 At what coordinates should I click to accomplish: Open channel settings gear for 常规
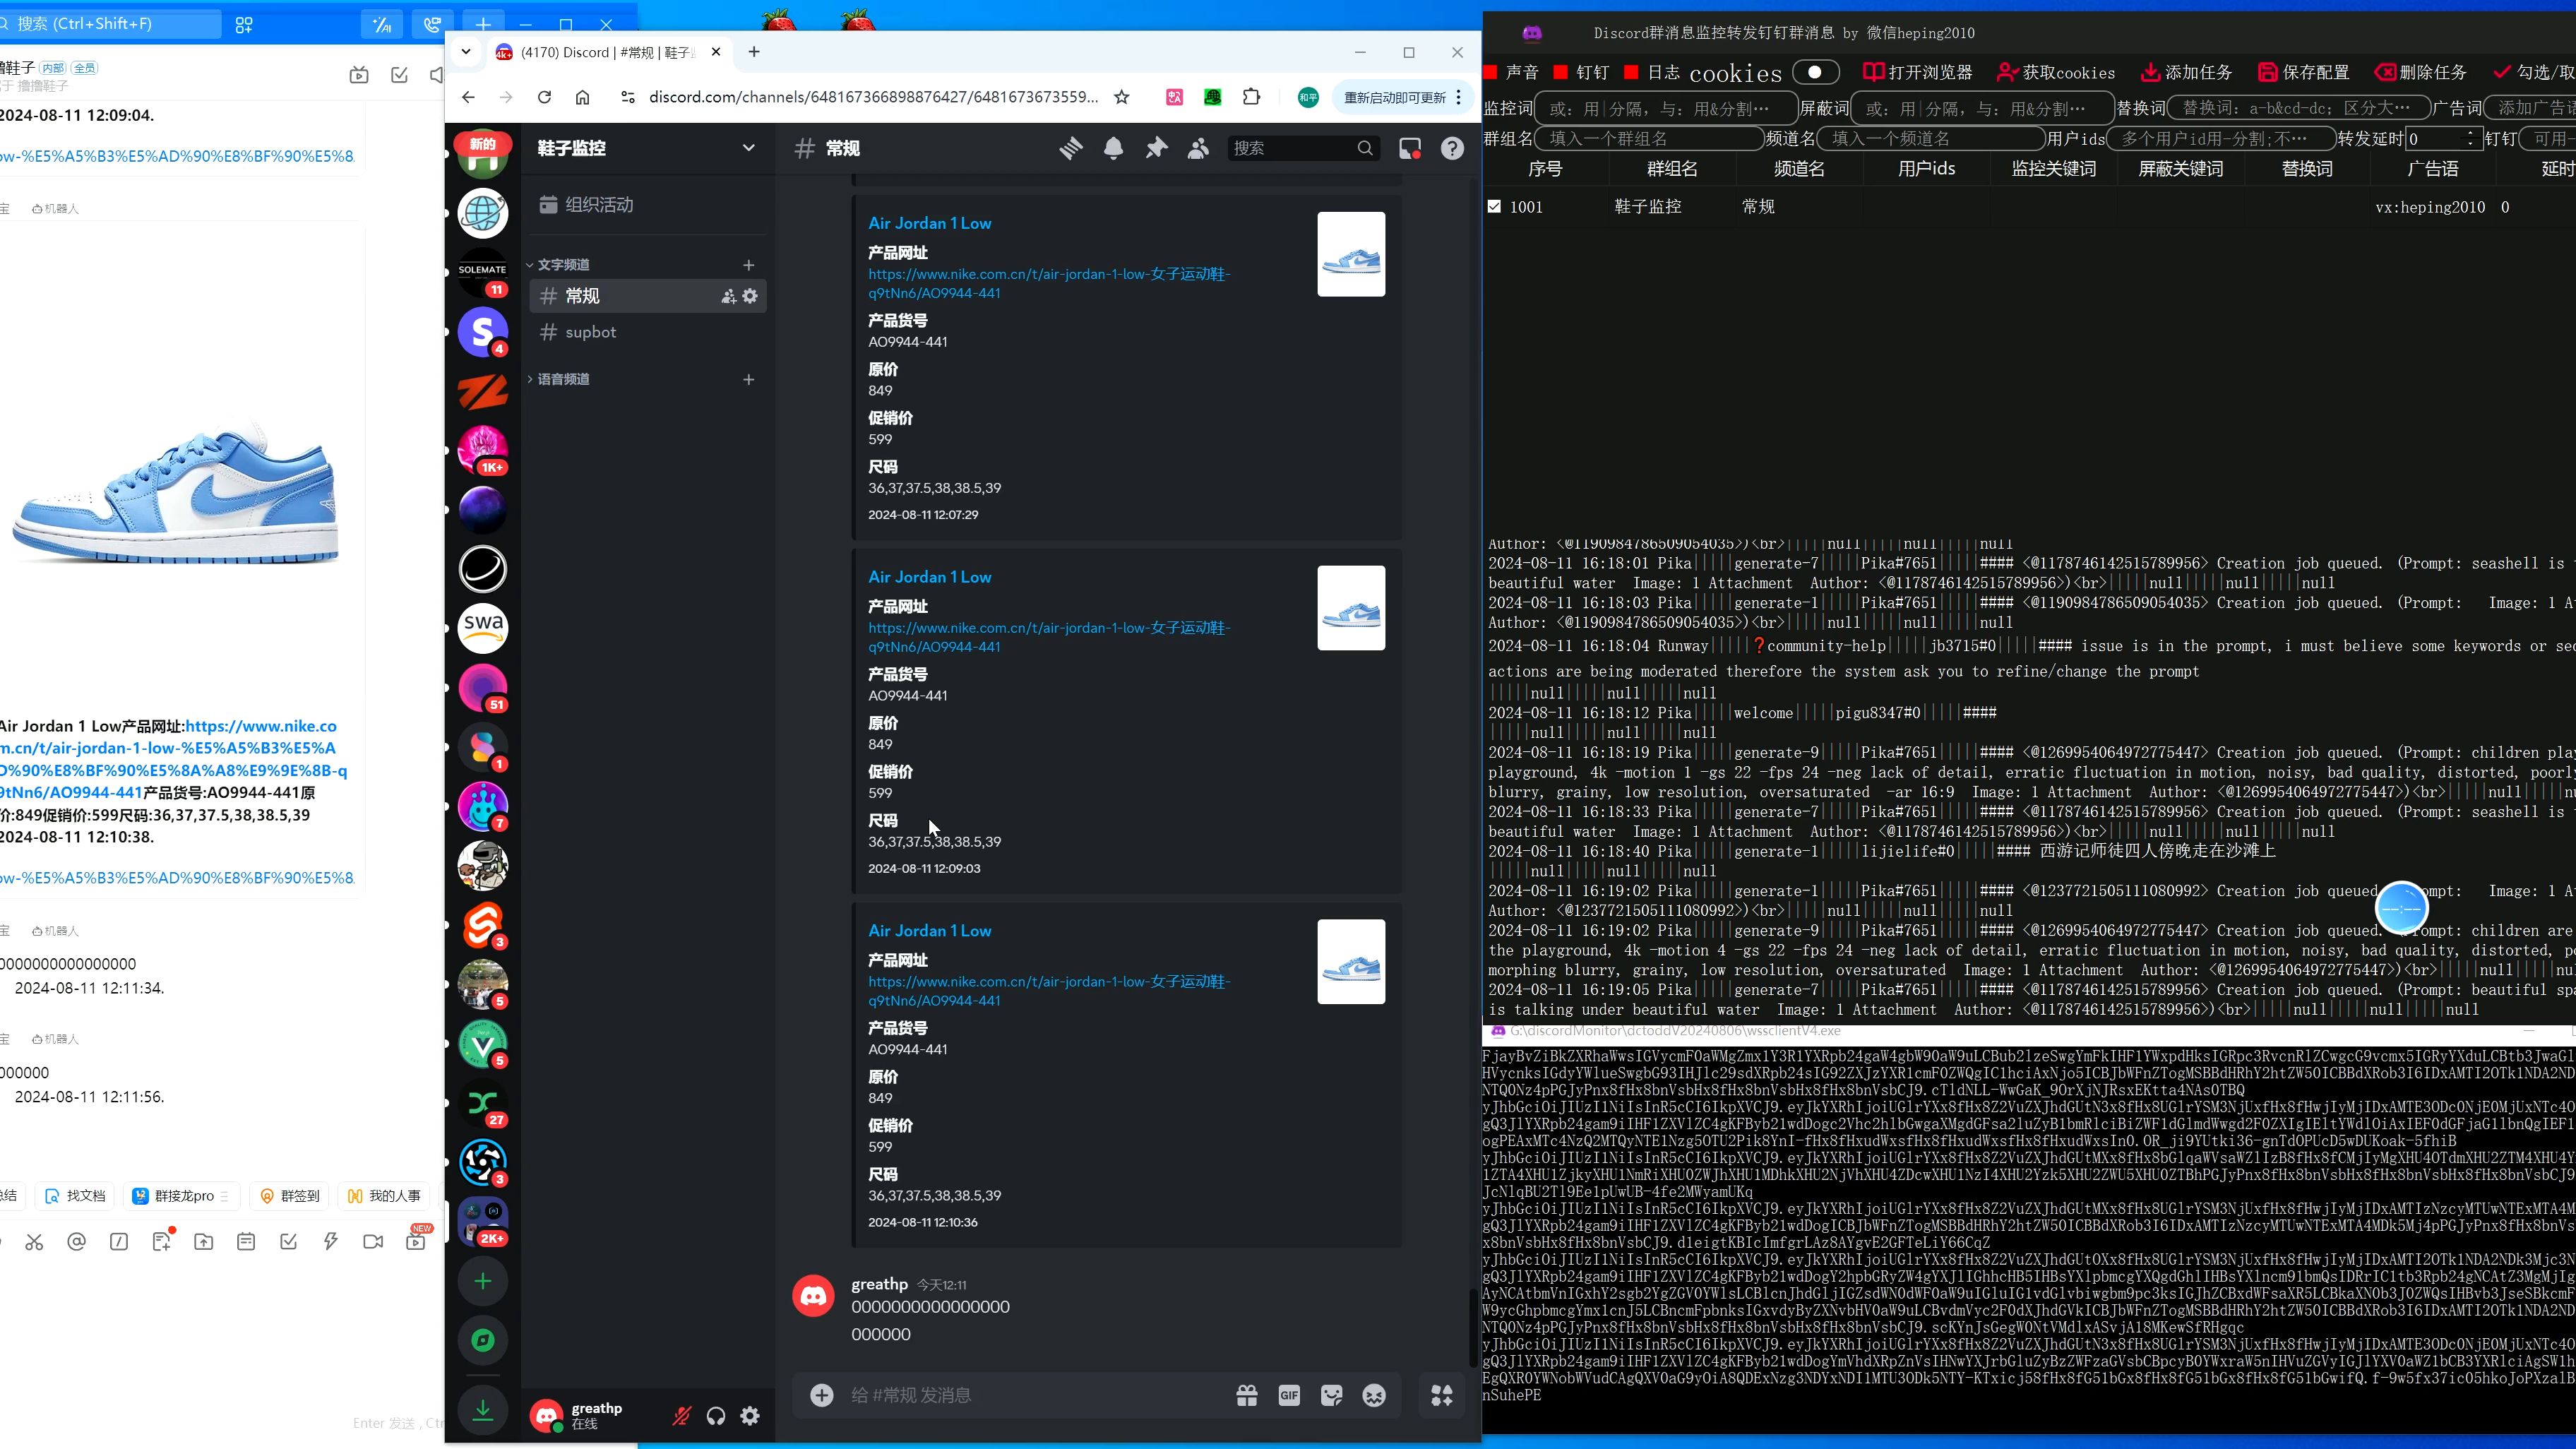click(750, 296)
